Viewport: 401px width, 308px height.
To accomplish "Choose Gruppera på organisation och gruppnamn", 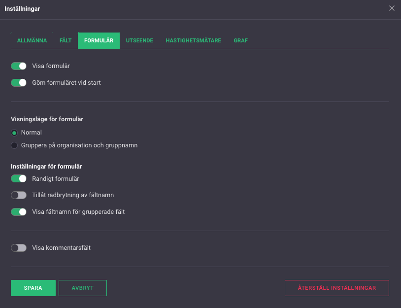I will click(15, 145).
